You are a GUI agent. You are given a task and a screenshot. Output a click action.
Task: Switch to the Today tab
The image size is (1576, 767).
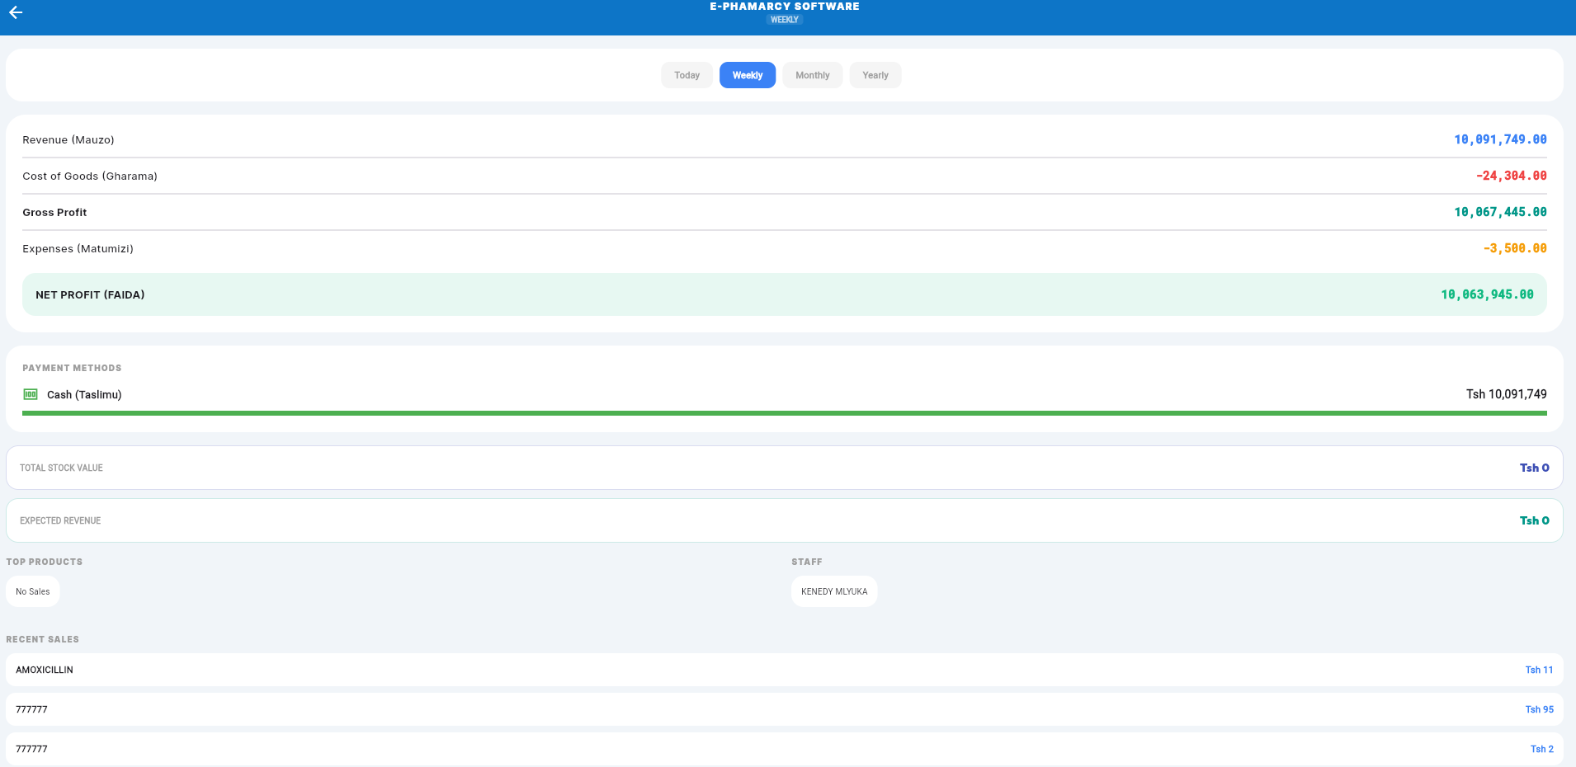tap(687, 75)
